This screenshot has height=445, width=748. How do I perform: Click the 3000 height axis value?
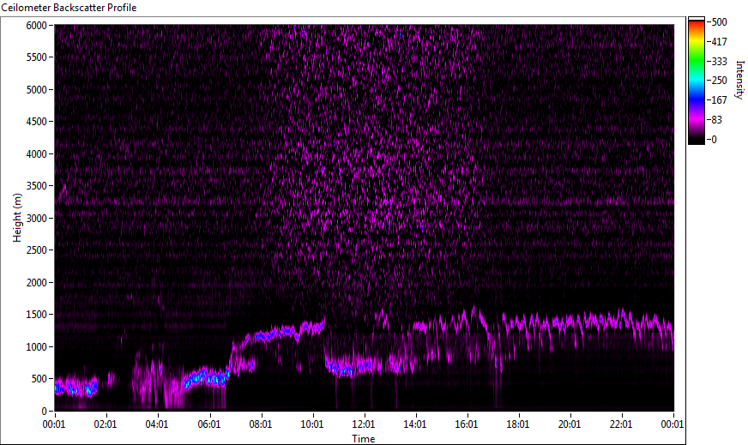coord(36,219)
